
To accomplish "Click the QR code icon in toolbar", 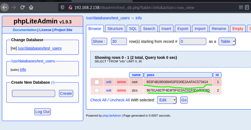I will click(241, 7).
